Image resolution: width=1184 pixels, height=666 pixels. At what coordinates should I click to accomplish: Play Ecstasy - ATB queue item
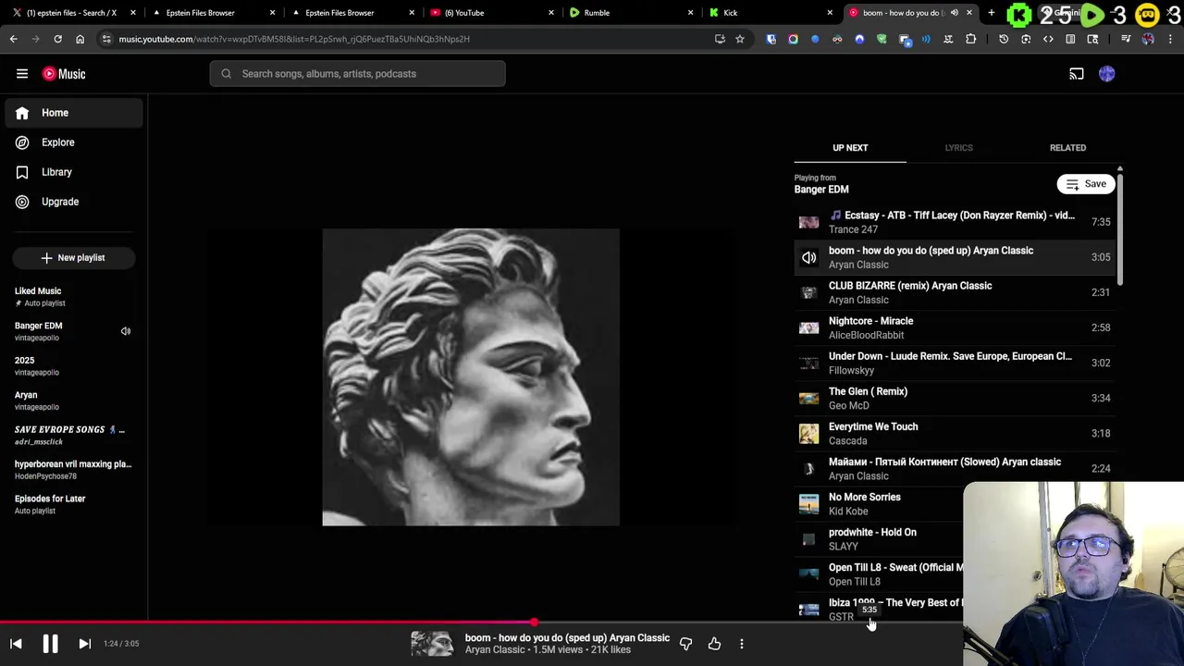point(954,222)
